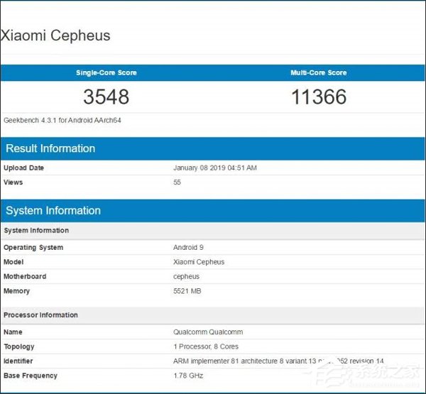Select the Base Frequency label

[31, 376]
